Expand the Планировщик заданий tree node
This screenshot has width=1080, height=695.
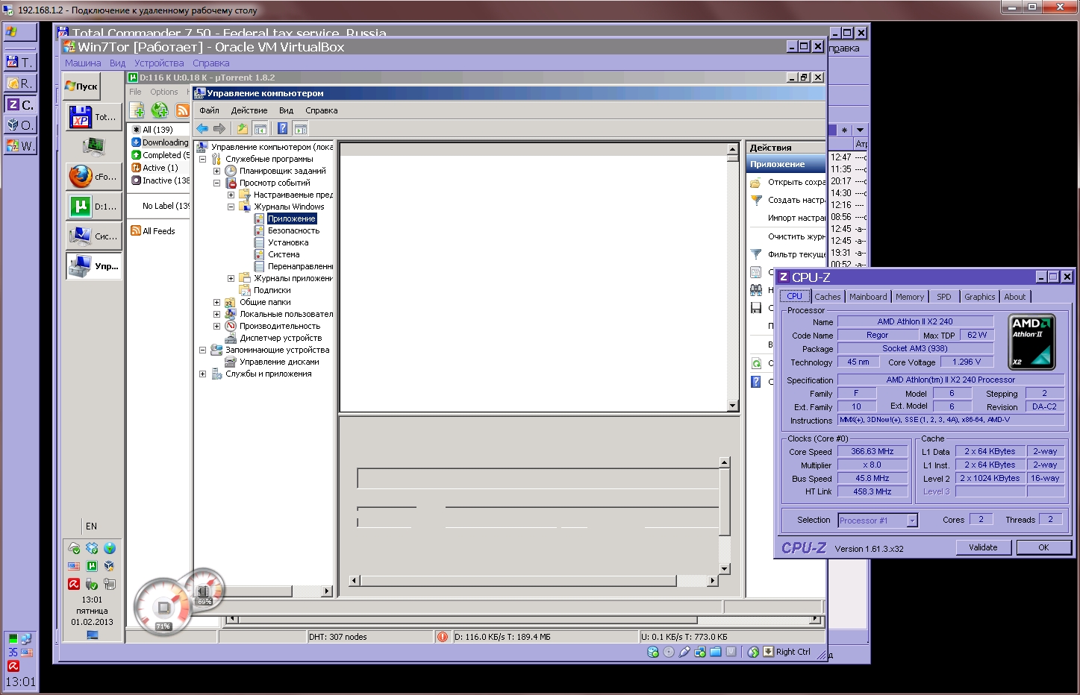click(216, 171)
